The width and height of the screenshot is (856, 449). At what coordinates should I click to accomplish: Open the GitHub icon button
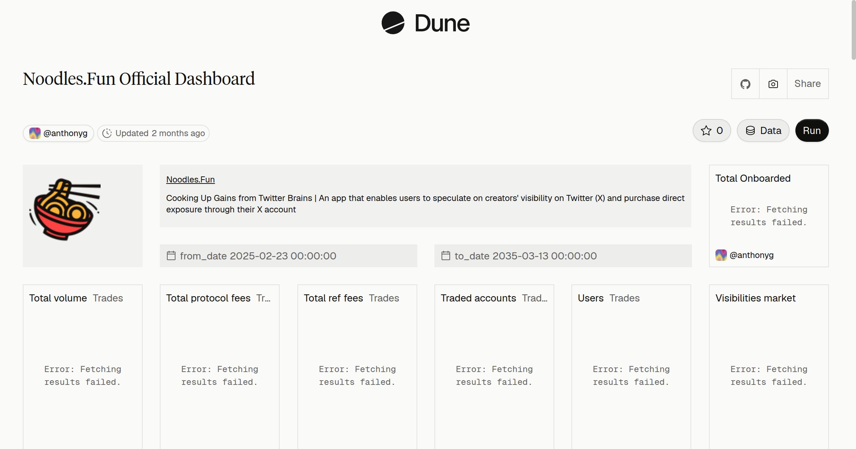[745, 84]
